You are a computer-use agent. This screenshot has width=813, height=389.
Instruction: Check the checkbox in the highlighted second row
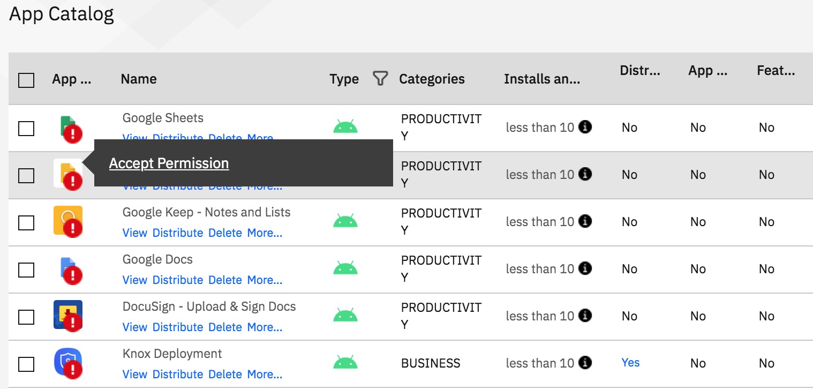pos(26,176)
